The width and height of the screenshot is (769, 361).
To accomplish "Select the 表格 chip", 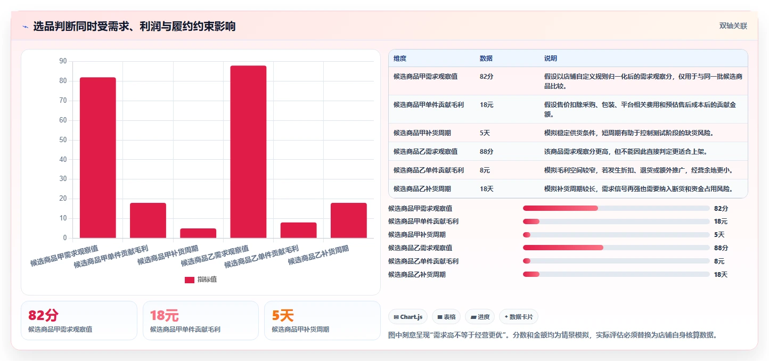I will [x=446, y=317].
